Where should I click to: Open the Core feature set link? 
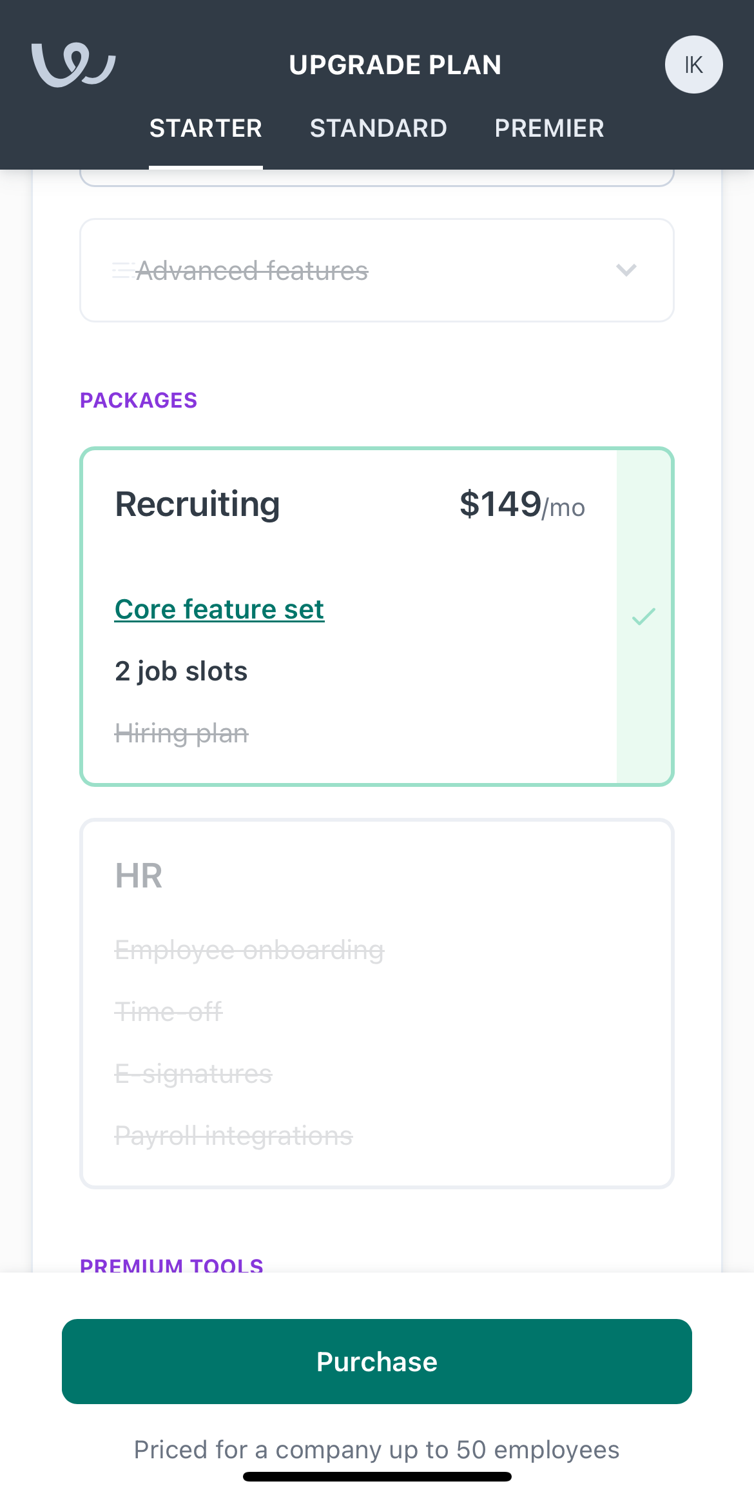point(219,609)
